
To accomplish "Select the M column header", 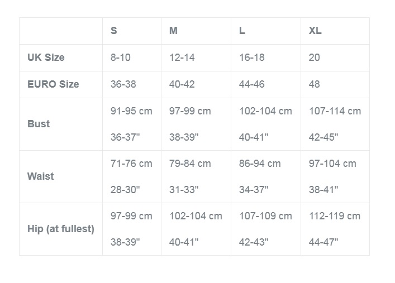I will (173, 31).
